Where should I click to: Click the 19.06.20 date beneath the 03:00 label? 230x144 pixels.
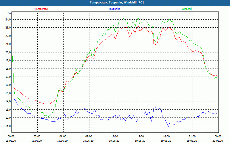(x=37, y=141)
